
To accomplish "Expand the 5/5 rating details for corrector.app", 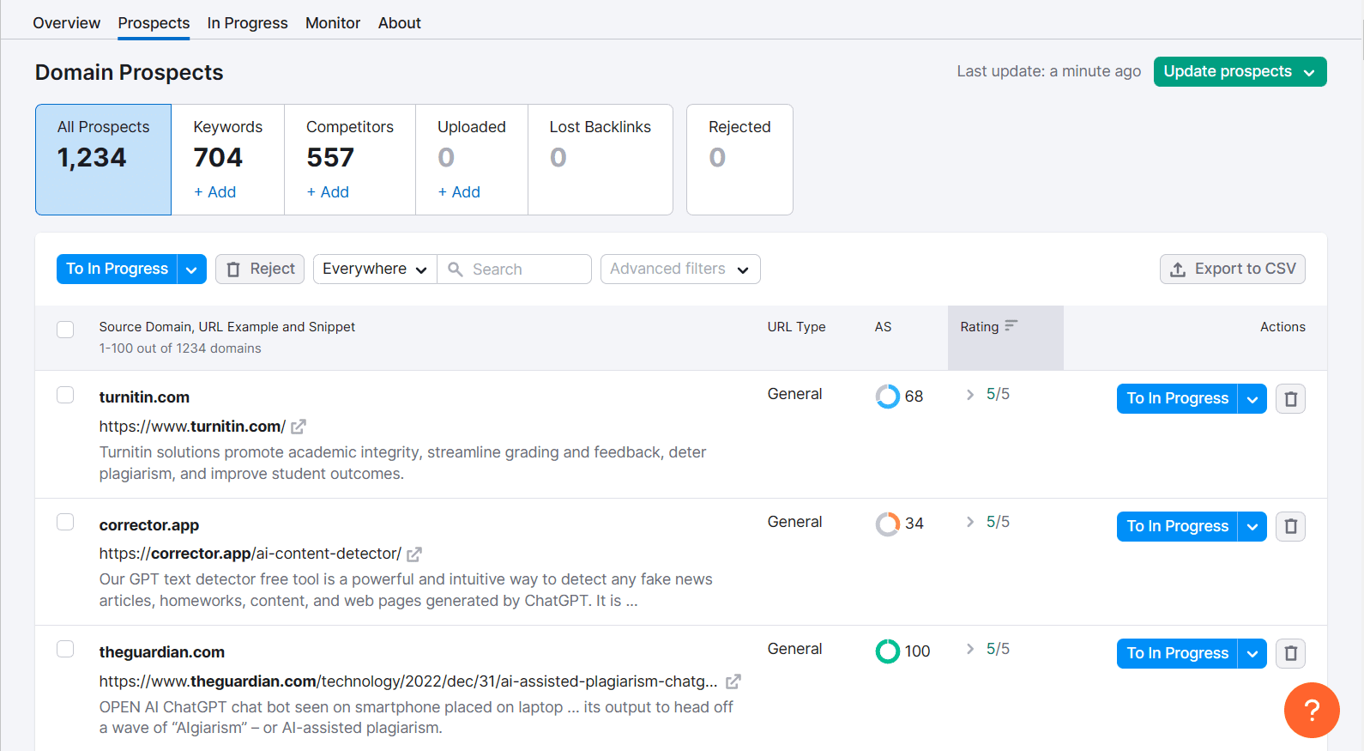I will click(970, 522).
